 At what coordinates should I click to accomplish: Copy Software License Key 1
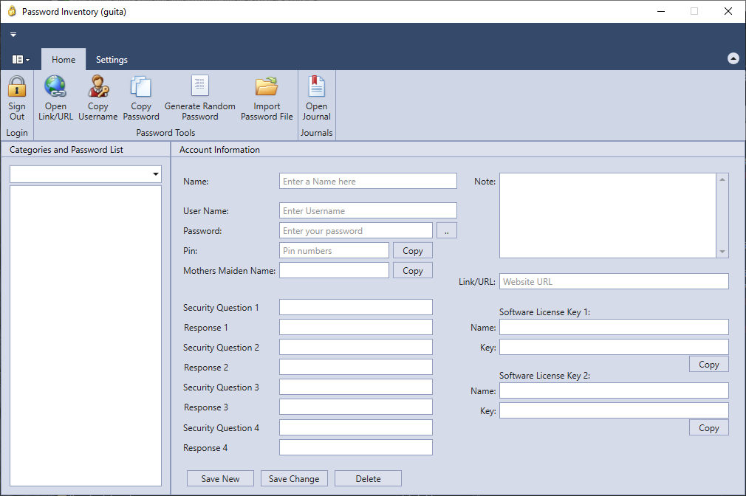709,365
